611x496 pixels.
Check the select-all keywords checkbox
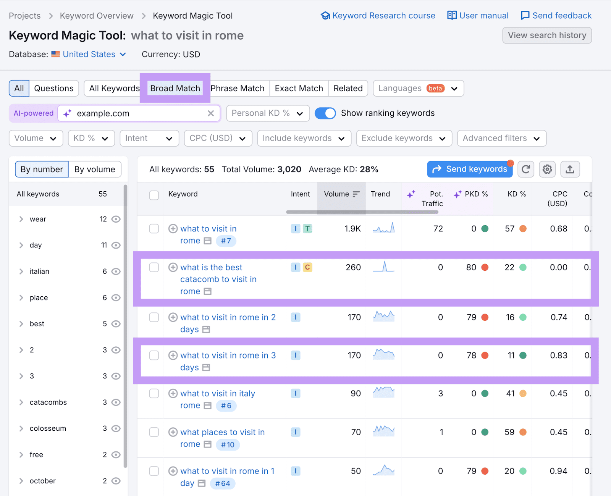tap(154, 195)
